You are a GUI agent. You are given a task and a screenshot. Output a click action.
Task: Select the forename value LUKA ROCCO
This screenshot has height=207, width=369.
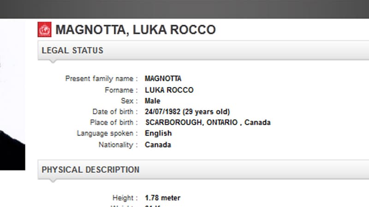[169, 90]
